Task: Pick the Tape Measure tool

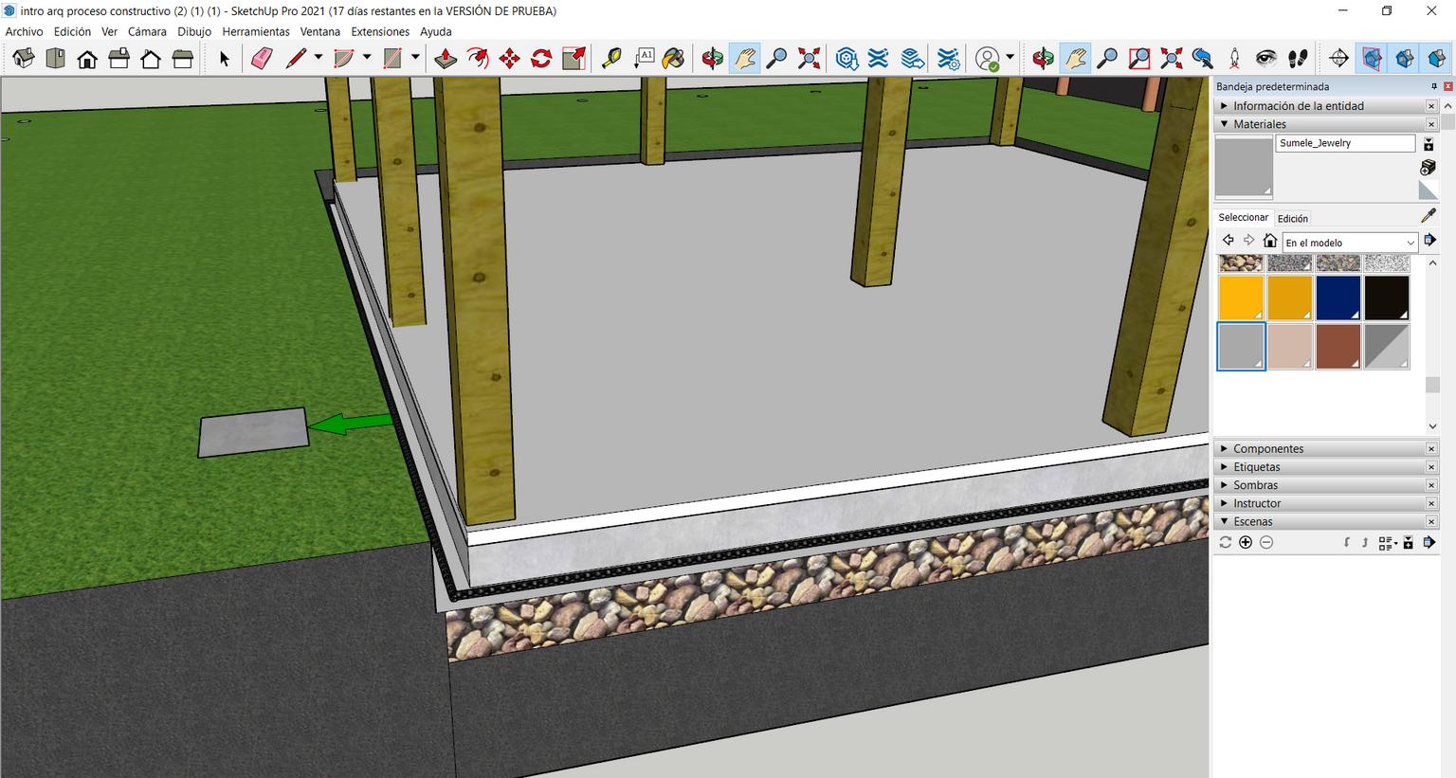Action: point(611,59)
